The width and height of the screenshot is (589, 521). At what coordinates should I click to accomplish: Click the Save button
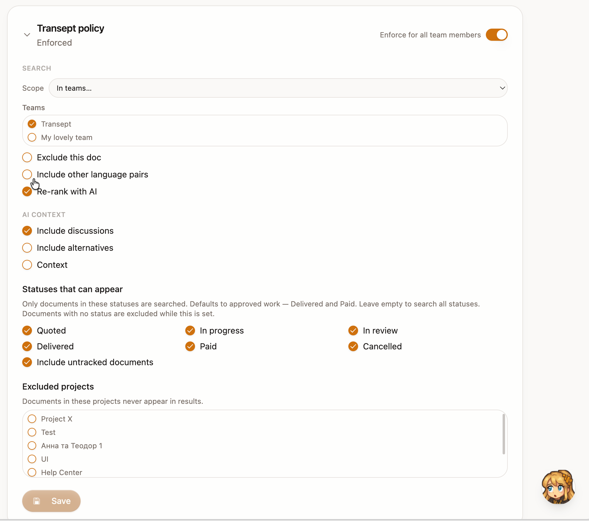51,501
